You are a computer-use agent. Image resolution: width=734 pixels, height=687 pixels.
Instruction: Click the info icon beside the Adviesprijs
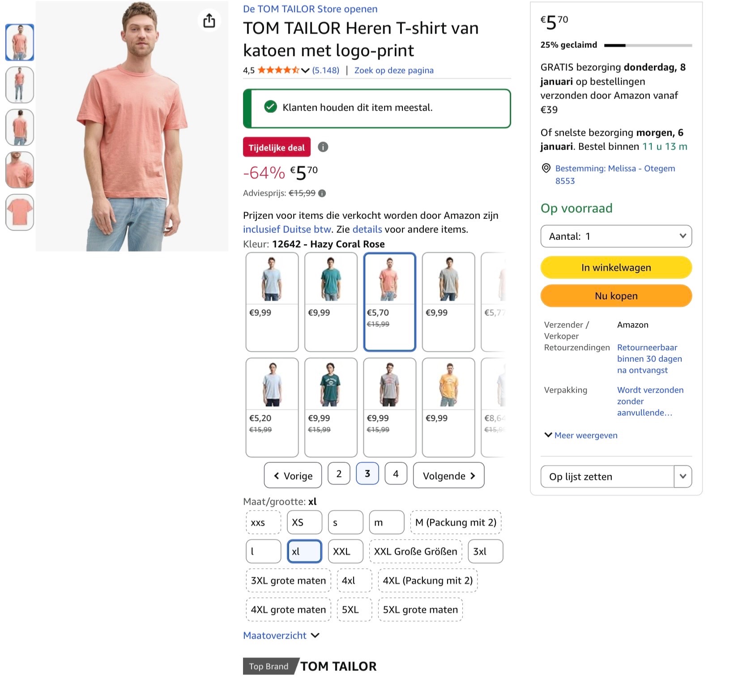point(322,193)
